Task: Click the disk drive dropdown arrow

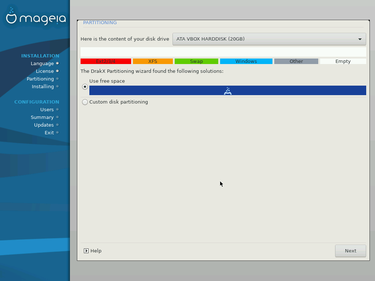Action: (360, 39)
